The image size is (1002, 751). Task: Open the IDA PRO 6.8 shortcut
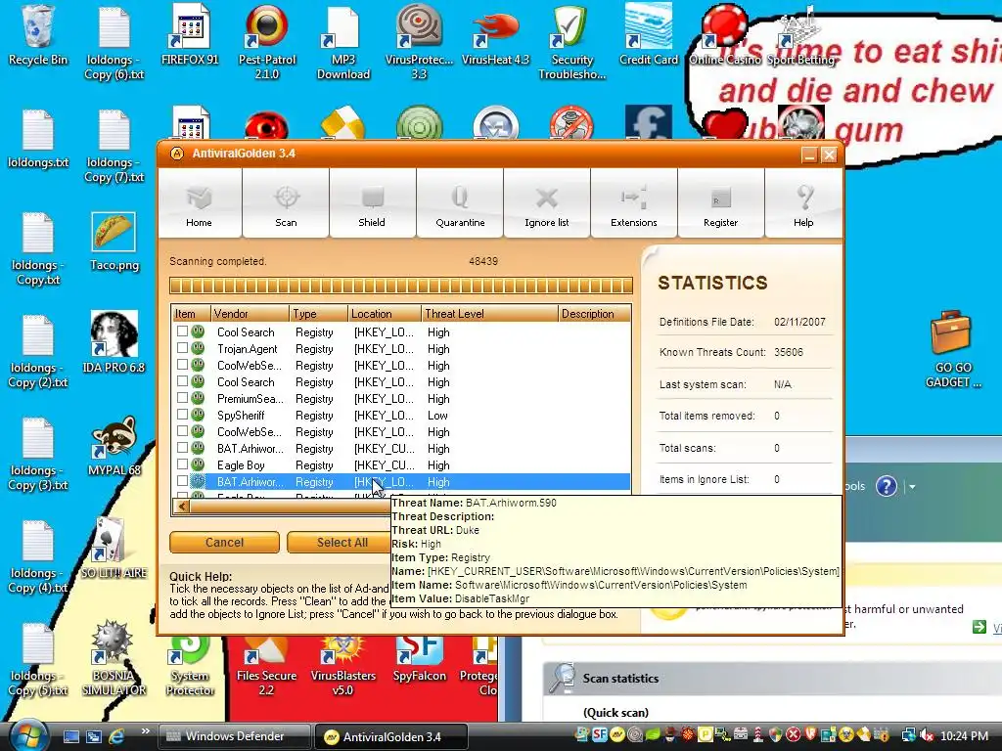click(114, 341)
